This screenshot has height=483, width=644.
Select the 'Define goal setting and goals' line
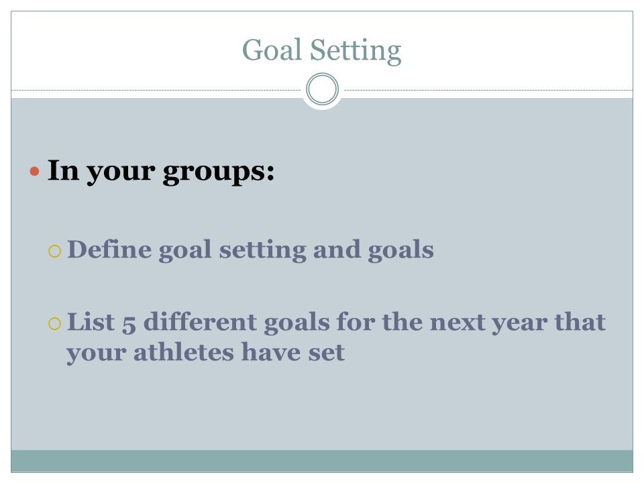(250, 250)
